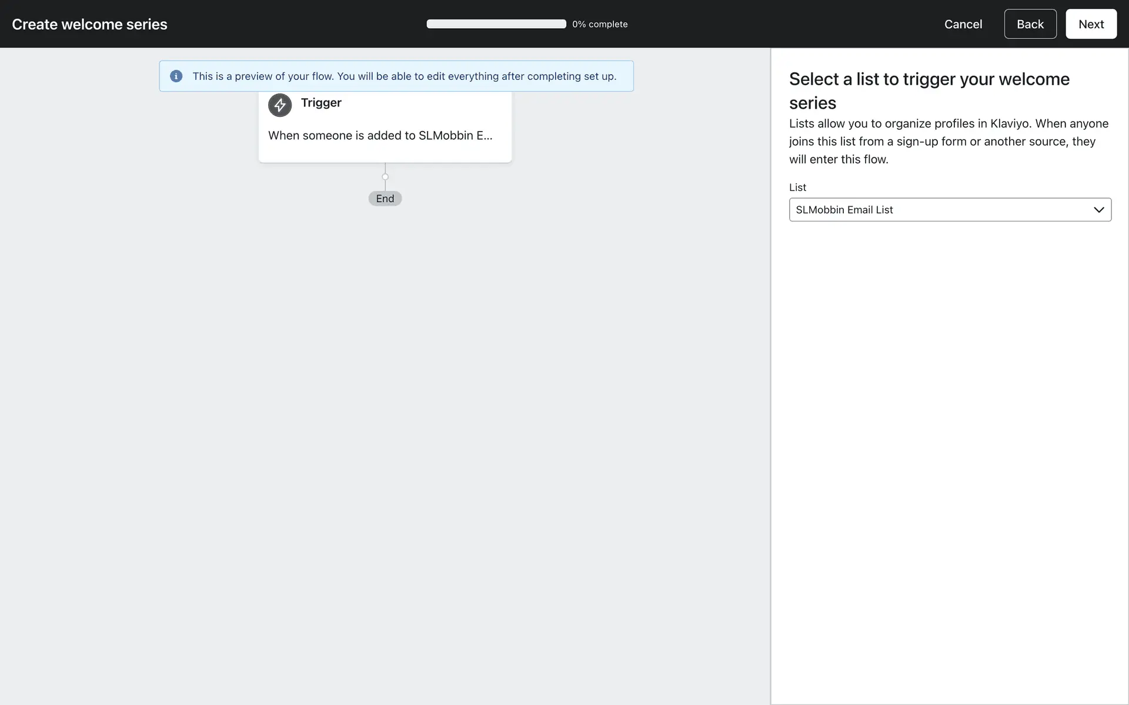Click the blue info icon in banner

pos(176,76)
